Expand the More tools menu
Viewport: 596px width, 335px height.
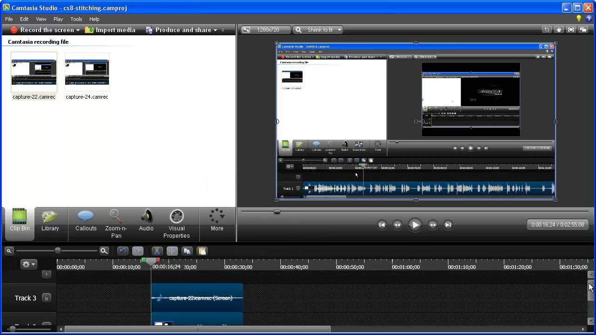pyautogui.click(x=217, y=221)
